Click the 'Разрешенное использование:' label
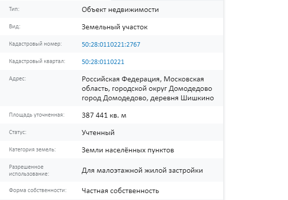 pos(29,170)
